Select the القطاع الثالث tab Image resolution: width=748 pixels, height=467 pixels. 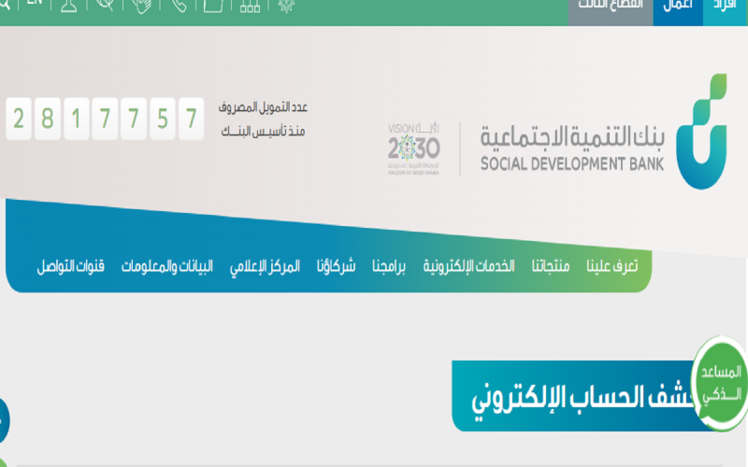pyautogui.click(x=611, y=12)
